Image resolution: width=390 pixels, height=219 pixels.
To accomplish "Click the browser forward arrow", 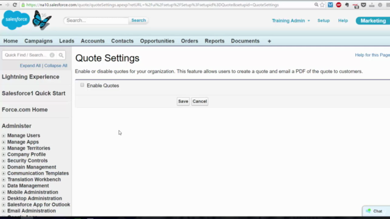I will (7, 5).
